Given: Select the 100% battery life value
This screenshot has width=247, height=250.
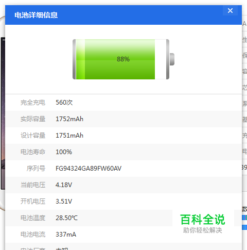Looking at the screenshot, I should (64, 152).
